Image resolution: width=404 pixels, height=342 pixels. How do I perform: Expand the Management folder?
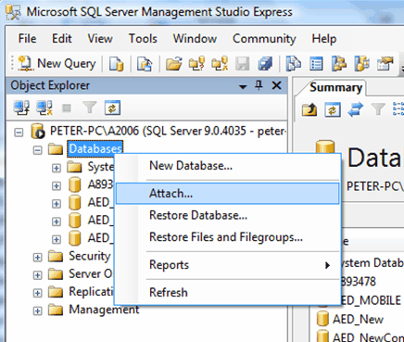click(37, 310)
